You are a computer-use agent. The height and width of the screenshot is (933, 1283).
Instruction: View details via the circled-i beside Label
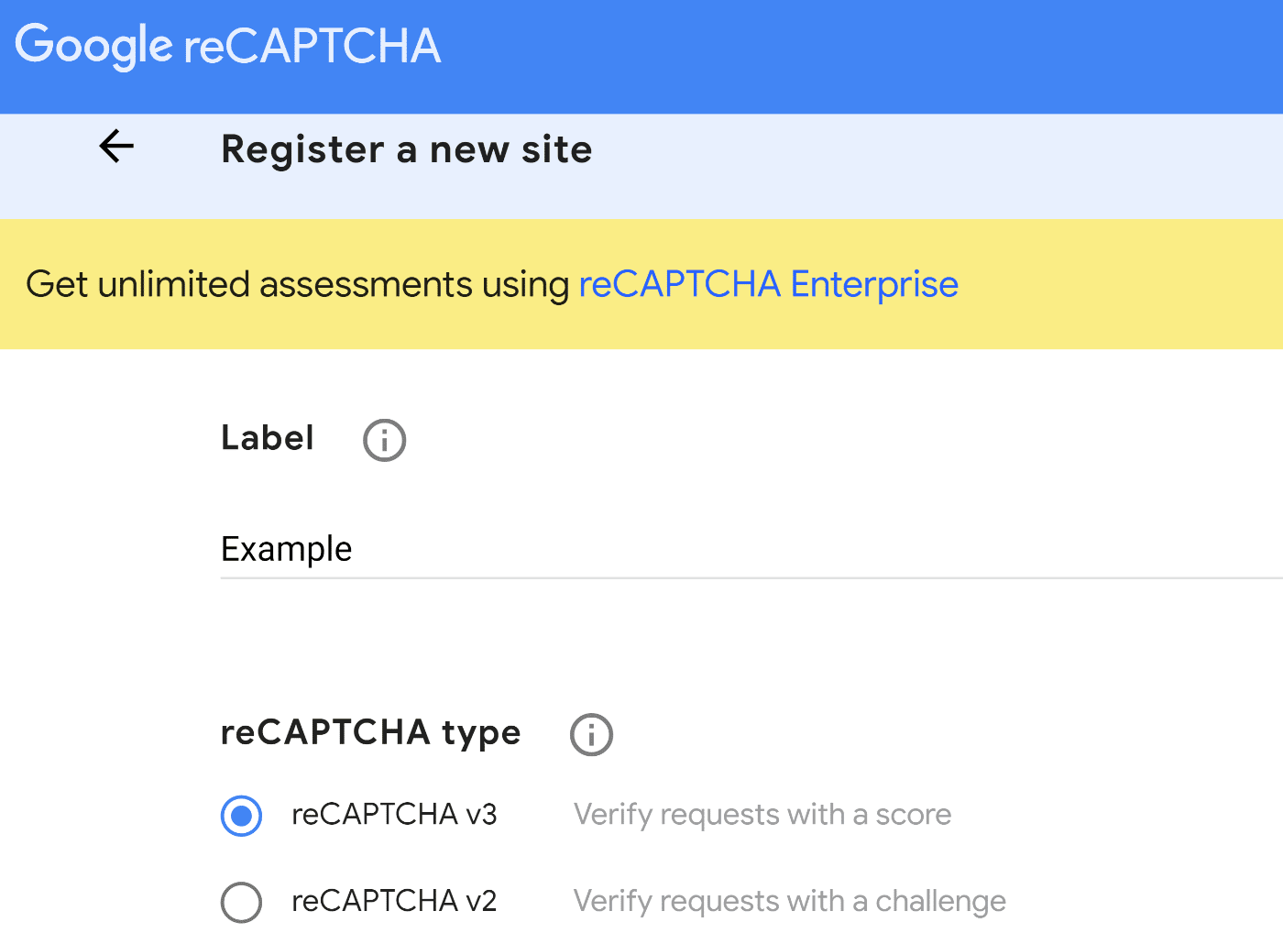[x=384, y=440]
